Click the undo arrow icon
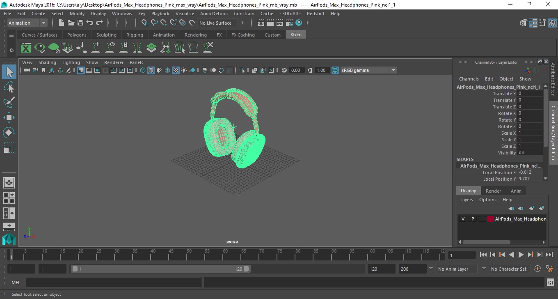The width and height of the screenshot is (558, 299). tap(90, 23)
